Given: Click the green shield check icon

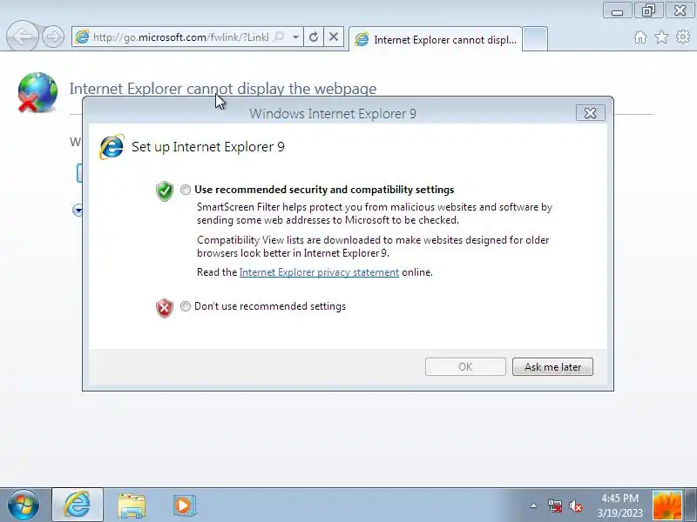Looking at the screenshot, I should point(165,191).
